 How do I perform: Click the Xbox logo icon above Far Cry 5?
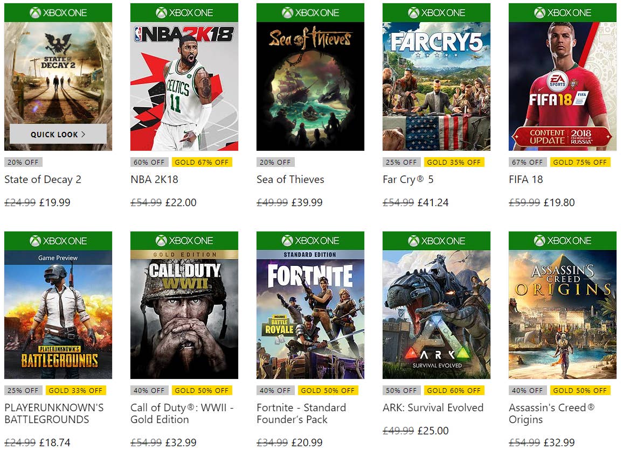point(413,12)
